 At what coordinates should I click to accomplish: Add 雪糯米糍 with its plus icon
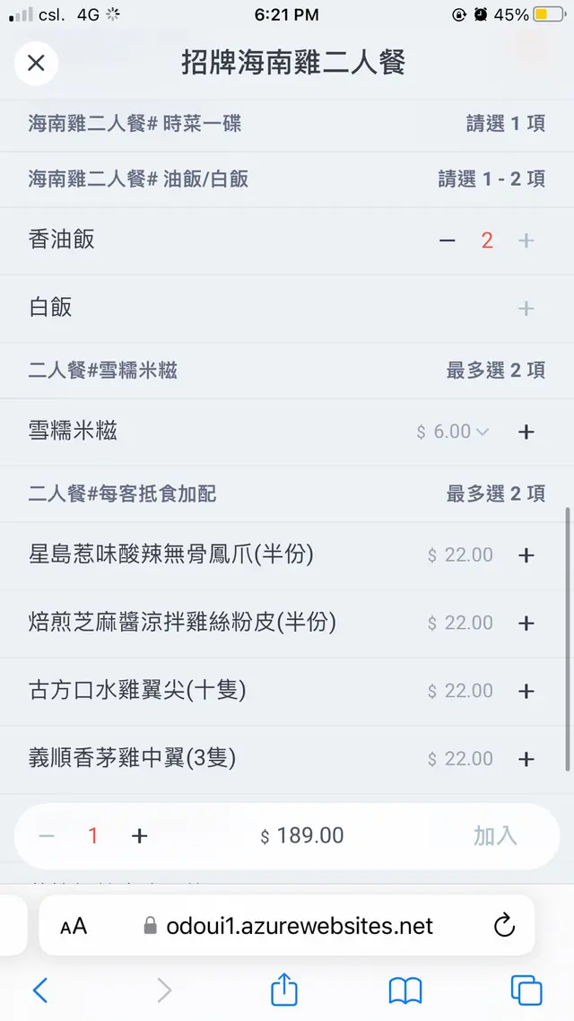(526, 432)
